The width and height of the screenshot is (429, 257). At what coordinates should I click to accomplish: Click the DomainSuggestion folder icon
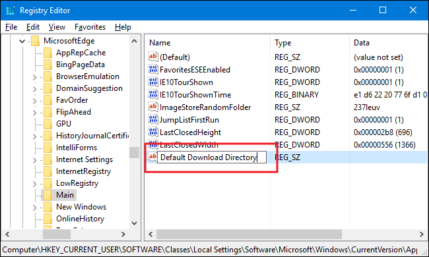(x=48, y=88)
